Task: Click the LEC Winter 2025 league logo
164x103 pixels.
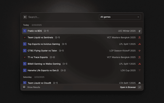Action: pos(139,31)
